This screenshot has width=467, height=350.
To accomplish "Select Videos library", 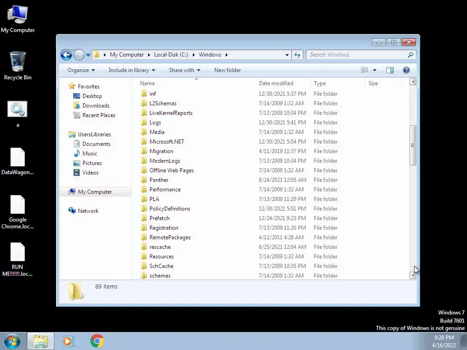I will tap(90, 173).
